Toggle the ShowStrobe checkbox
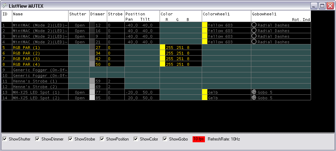Screen dimensions: 336x151 tap(71, 139)
